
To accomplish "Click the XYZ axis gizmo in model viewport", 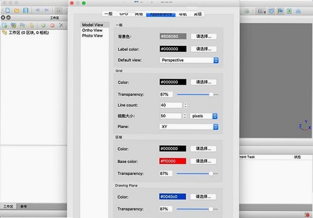I will coord(305,125).
